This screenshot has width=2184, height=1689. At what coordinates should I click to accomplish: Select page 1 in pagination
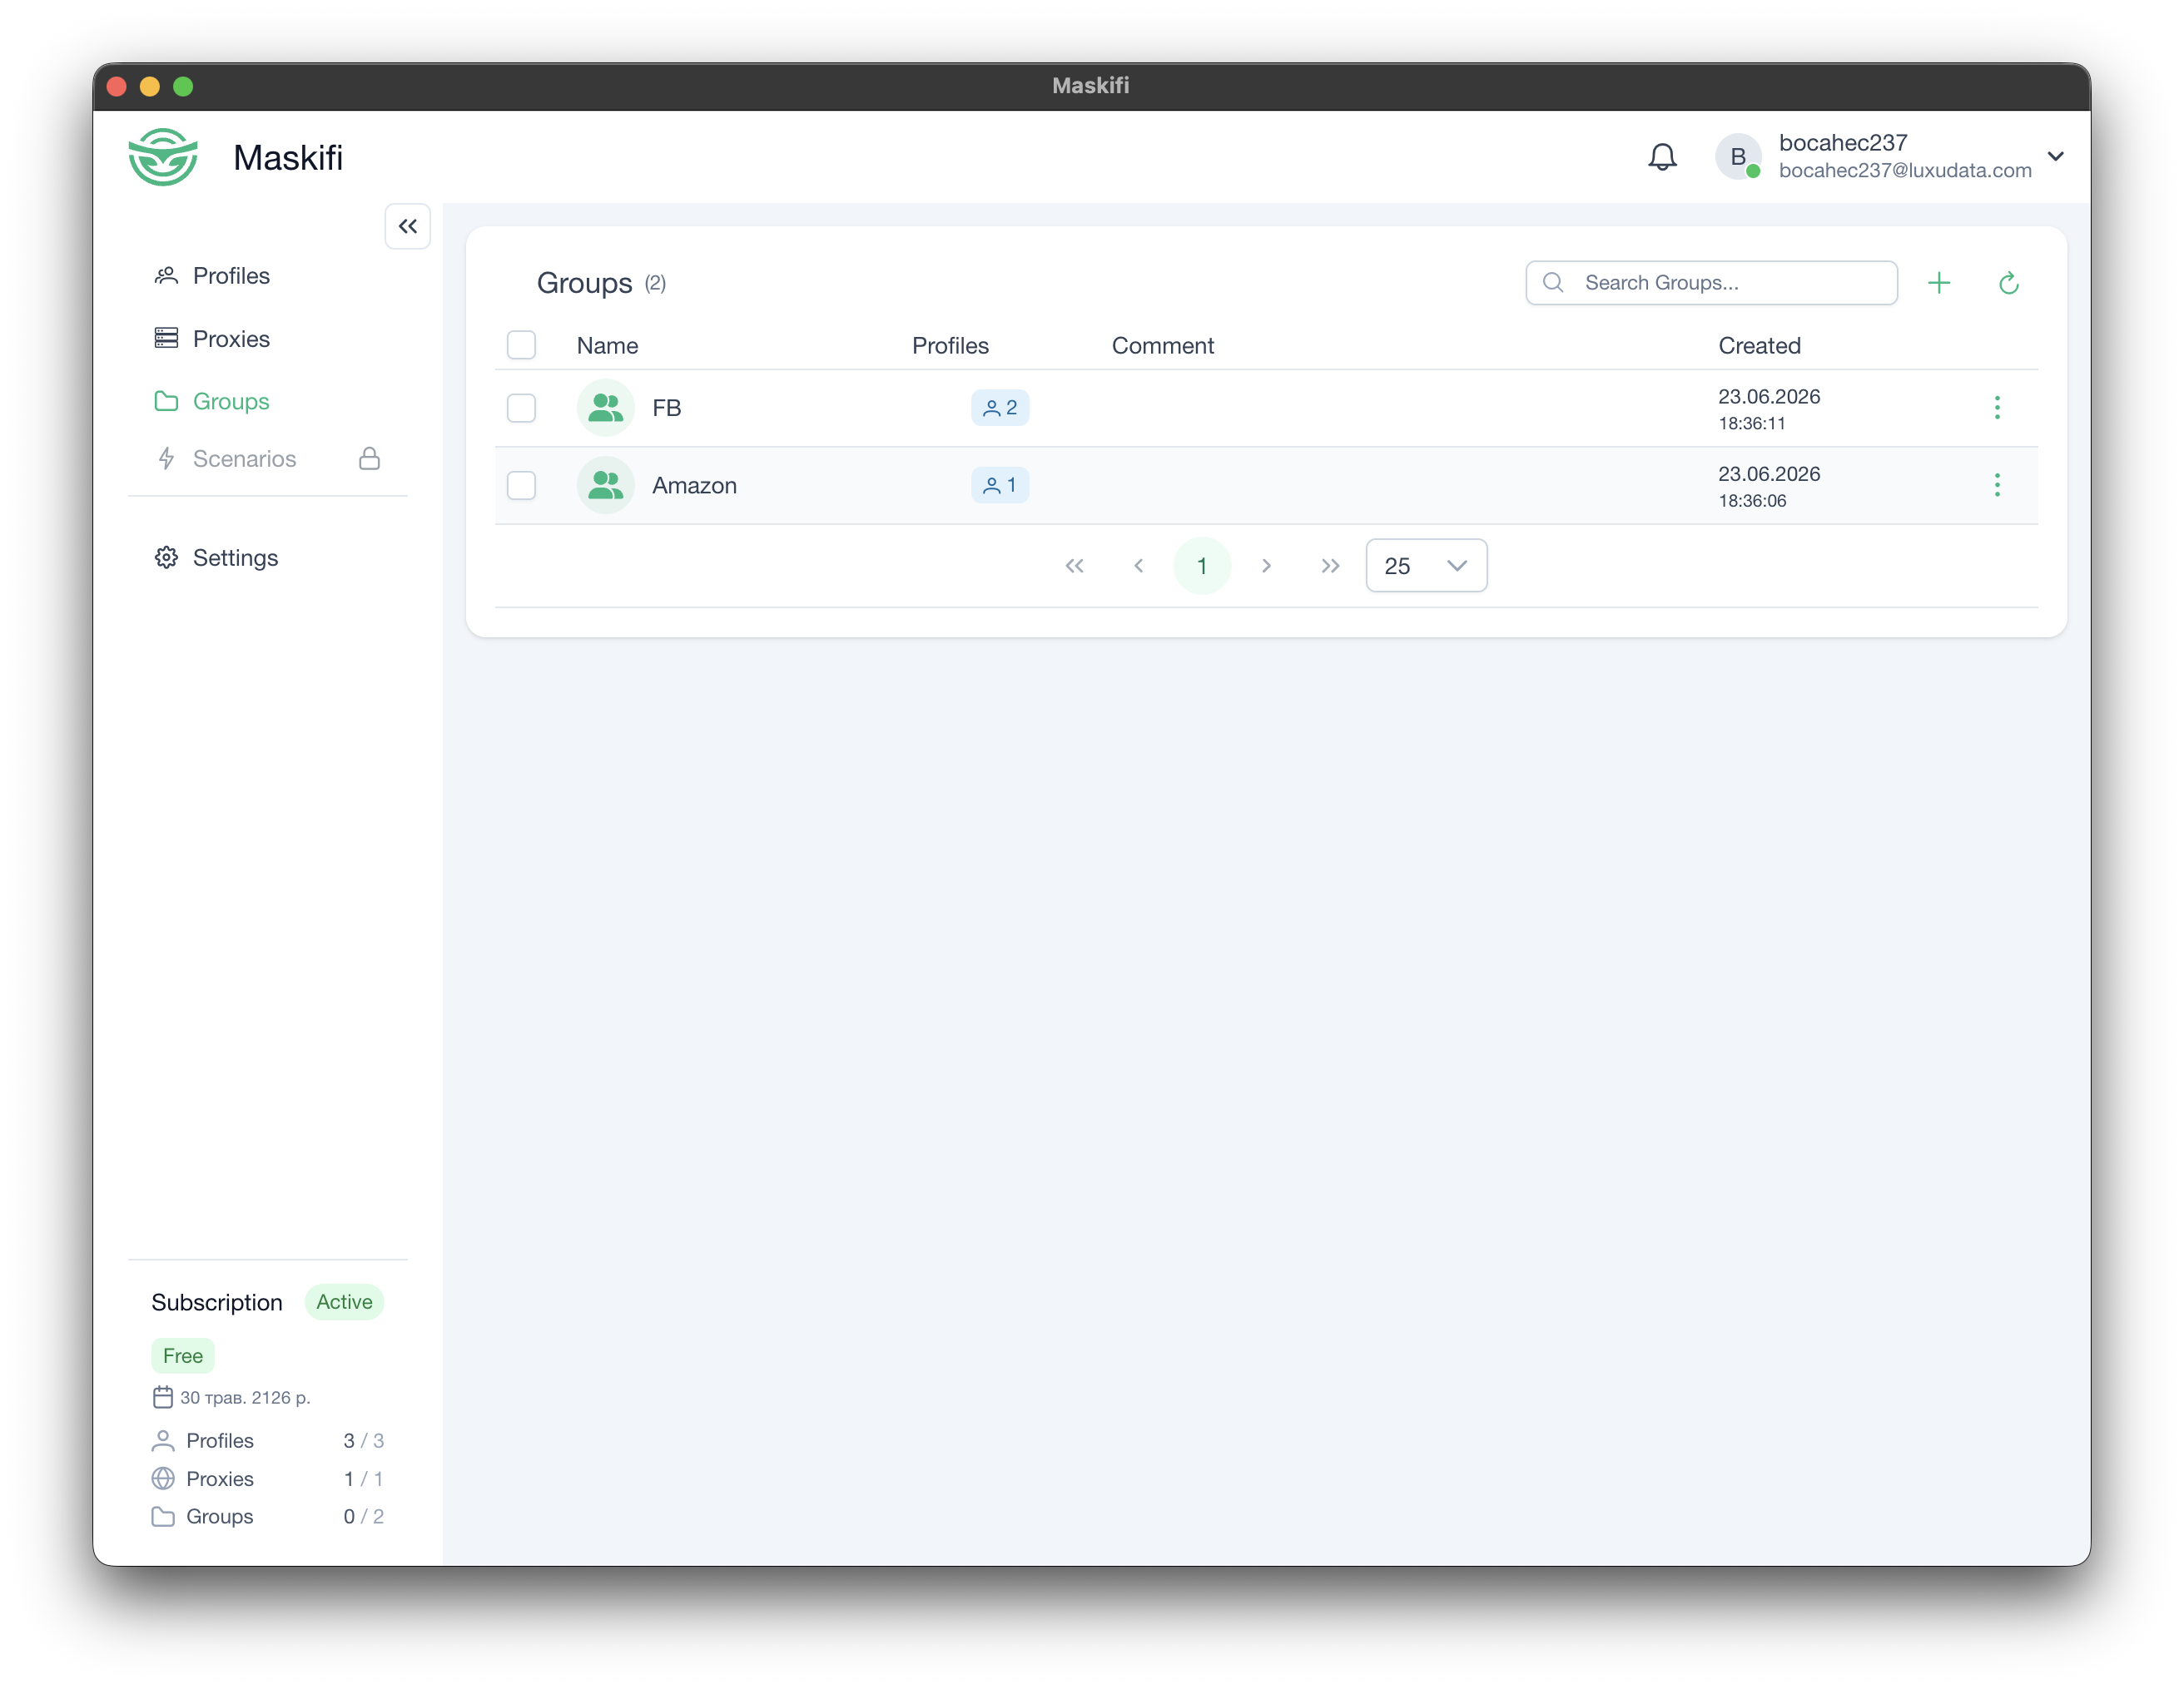pos(1202,567)
